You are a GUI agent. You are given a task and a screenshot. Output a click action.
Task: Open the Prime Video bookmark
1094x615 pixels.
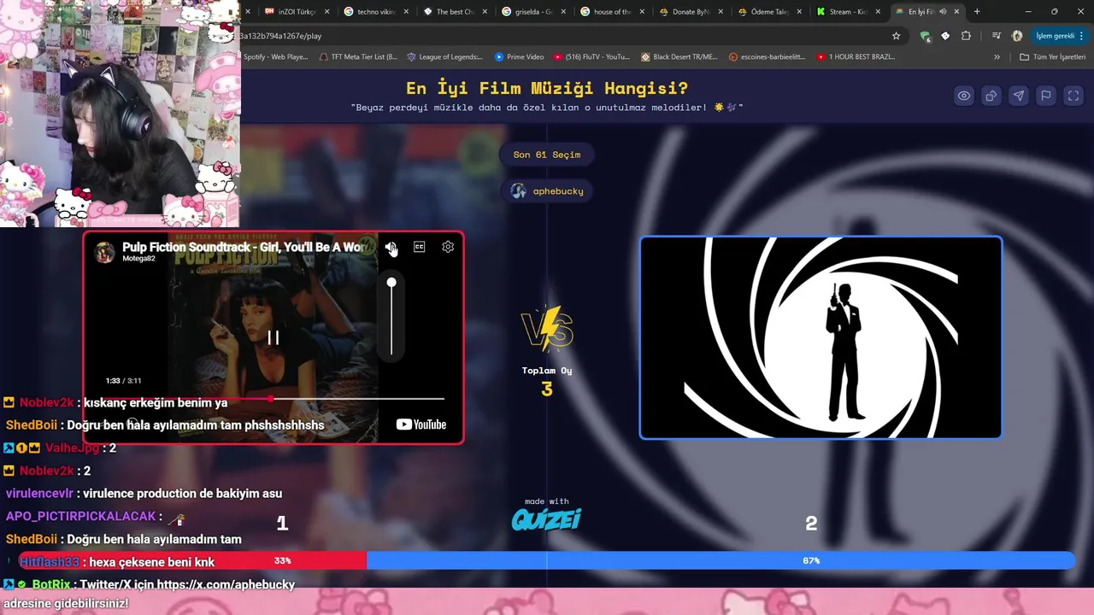[x=519, y=57]
